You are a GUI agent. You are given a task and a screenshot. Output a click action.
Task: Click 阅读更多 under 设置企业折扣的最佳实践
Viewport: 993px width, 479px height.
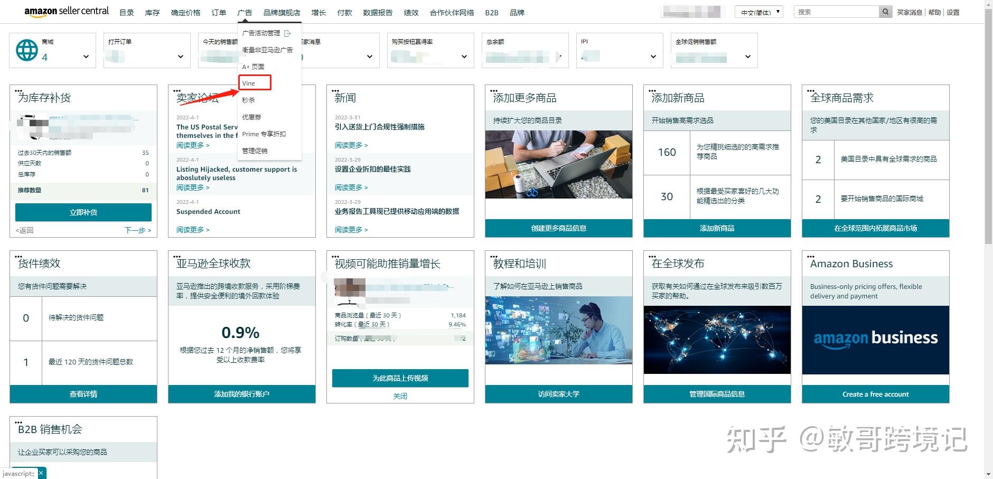pyautogui.click(x=351, y=187)
